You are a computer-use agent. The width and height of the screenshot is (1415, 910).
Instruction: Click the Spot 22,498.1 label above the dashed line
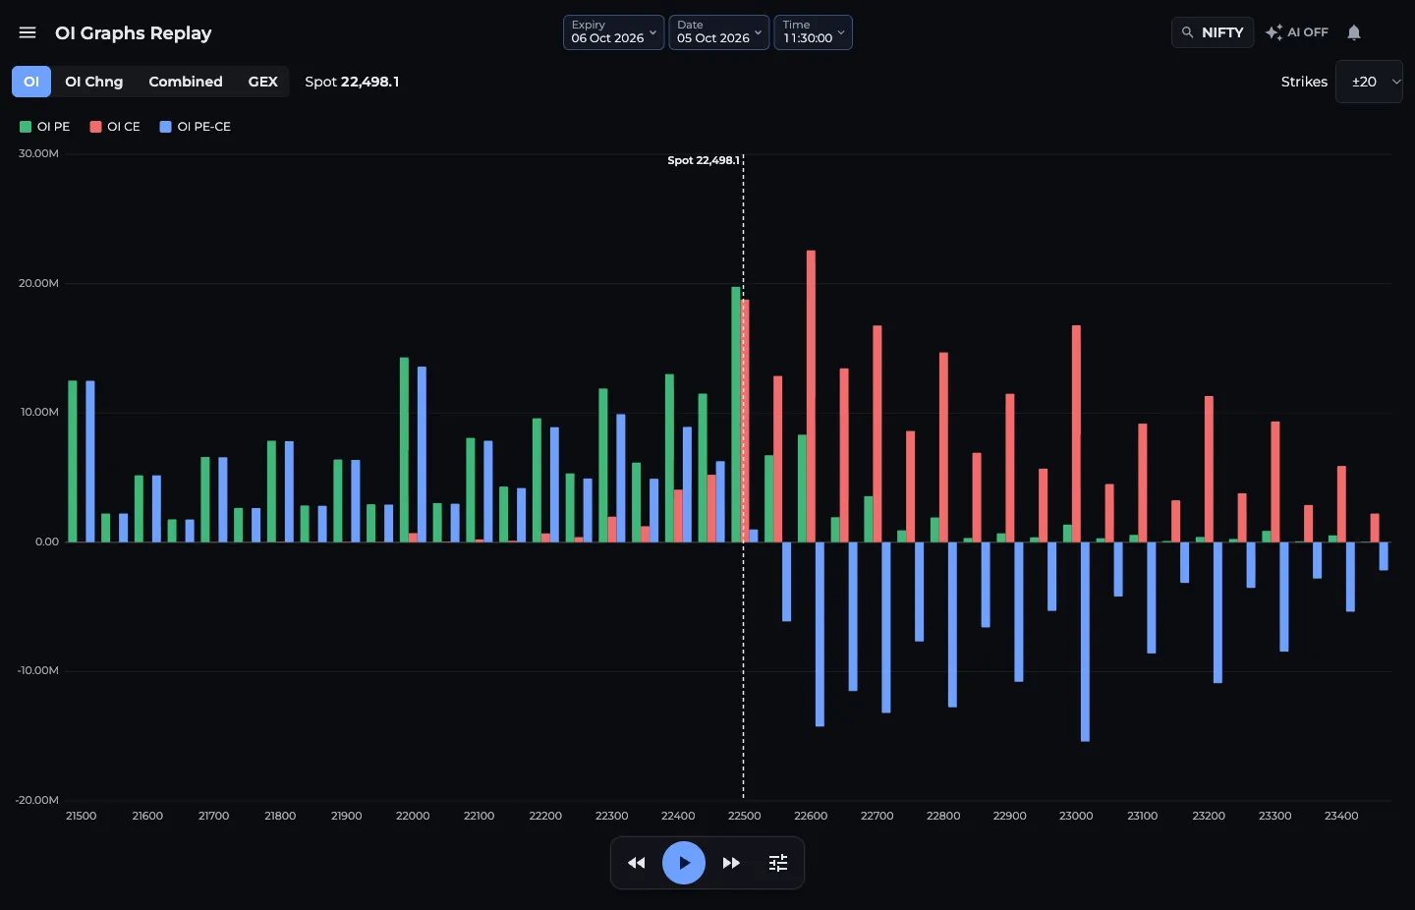pyautogui.click(x=704, y=160)
